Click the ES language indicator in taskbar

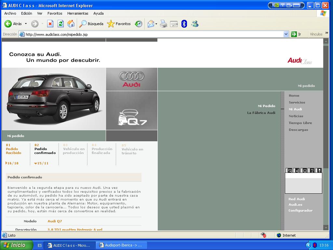click(39, 245)
